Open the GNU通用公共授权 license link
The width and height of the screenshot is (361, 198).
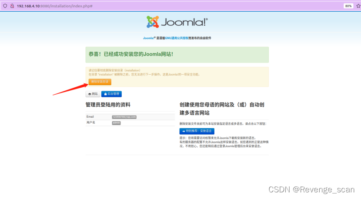pyautogui.click(x=177, y=38)
